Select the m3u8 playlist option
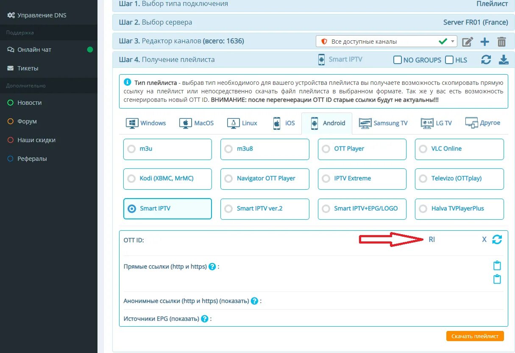This screenshot has width=515, height=353. (x=265, y=149)
